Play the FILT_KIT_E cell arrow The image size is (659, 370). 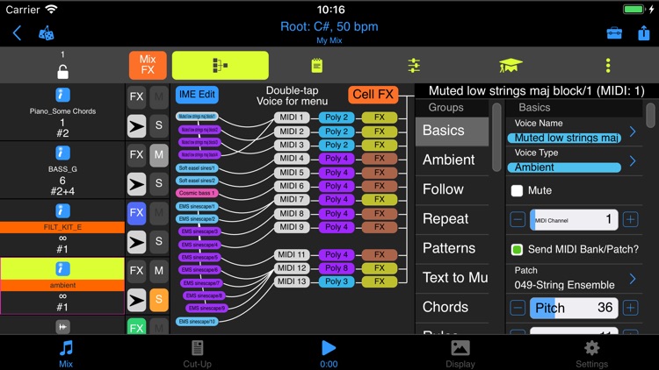(136, 242)
